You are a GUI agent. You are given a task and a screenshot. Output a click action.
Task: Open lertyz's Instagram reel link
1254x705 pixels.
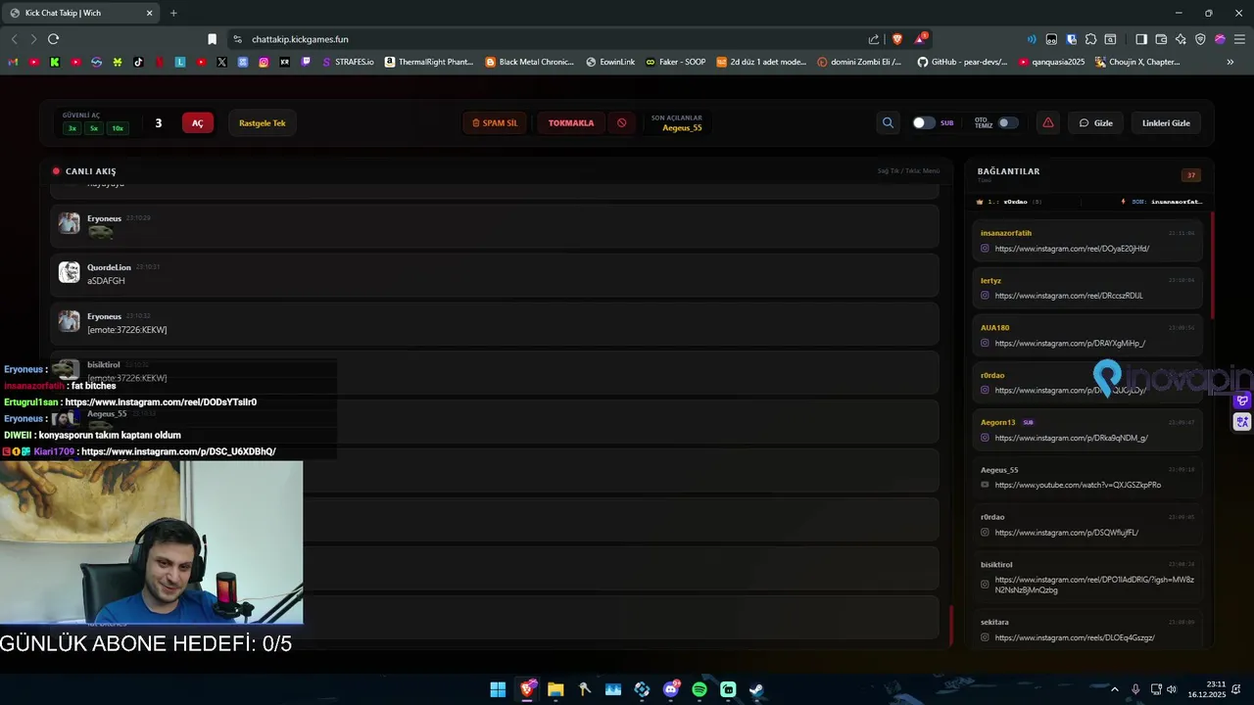point(1069,296)
